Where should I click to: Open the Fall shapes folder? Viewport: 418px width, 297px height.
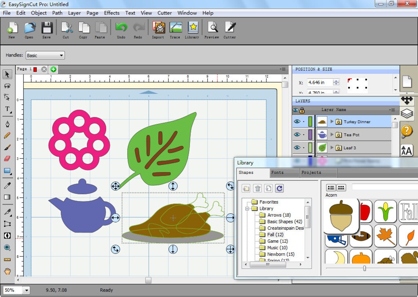point(273,234)
